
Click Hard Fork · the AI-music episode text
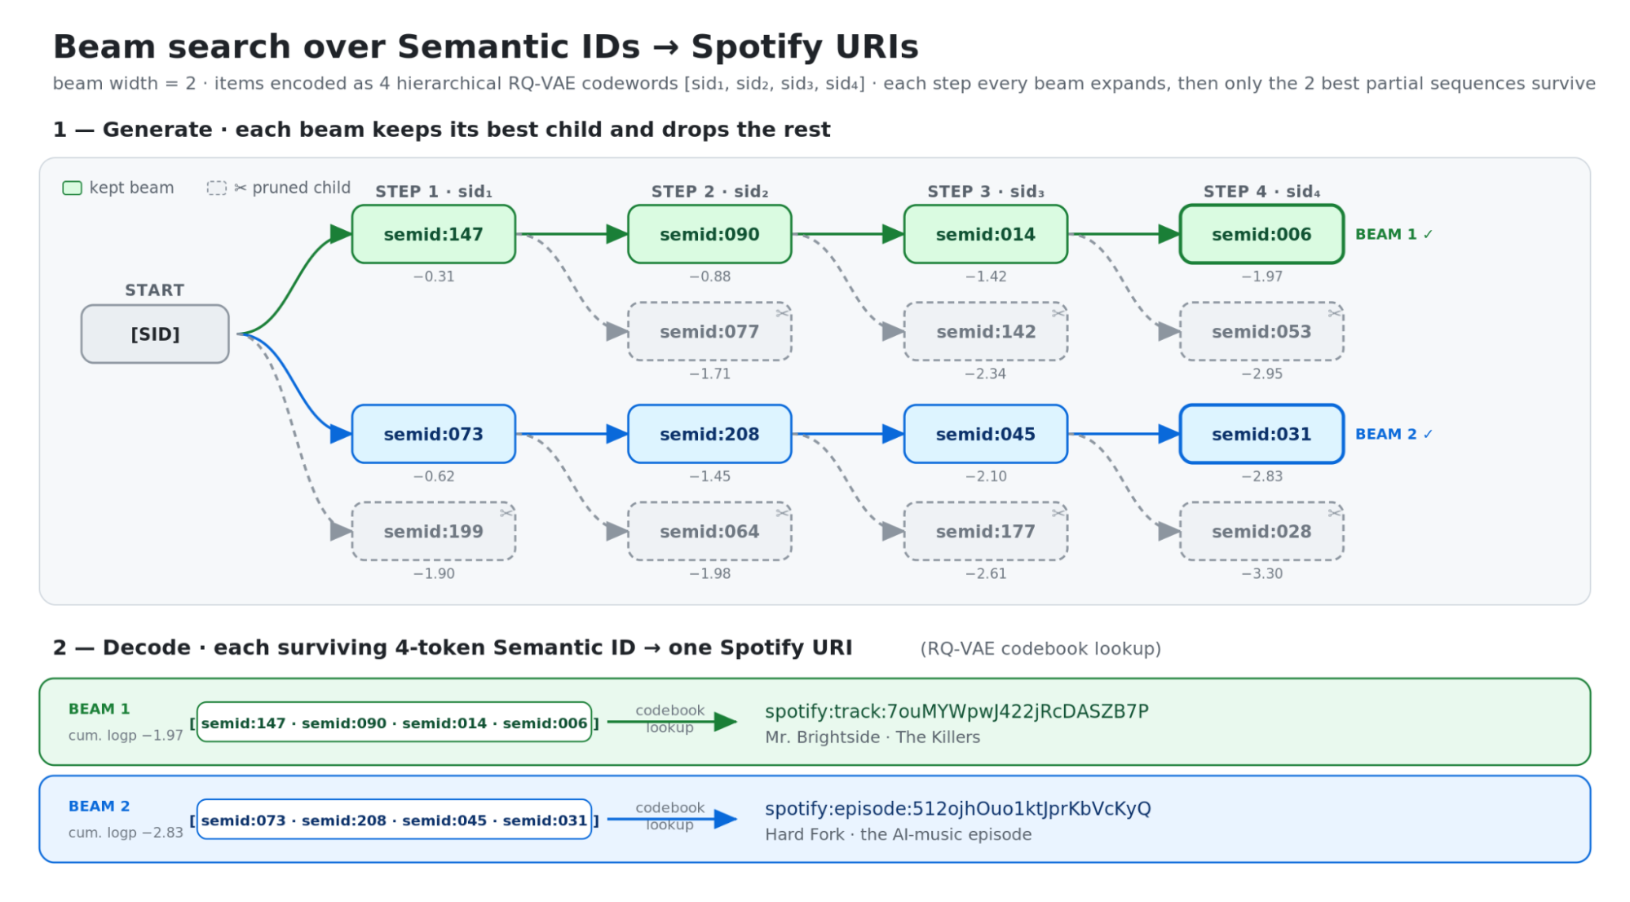[899, 834]
